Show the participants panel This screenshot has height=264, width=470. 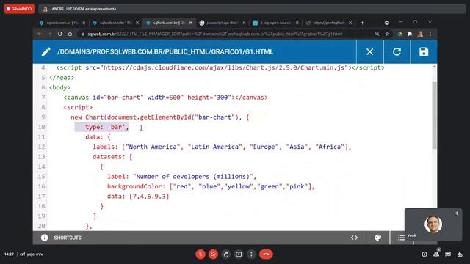pyautogui.click(x=436, y=254)
